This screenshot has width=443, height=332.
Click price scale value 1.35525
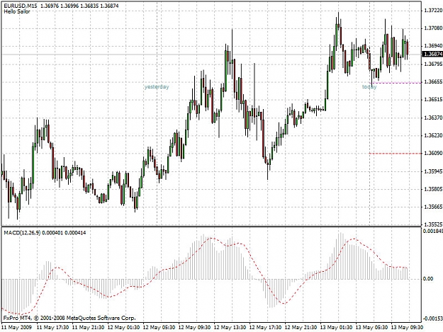433,224
